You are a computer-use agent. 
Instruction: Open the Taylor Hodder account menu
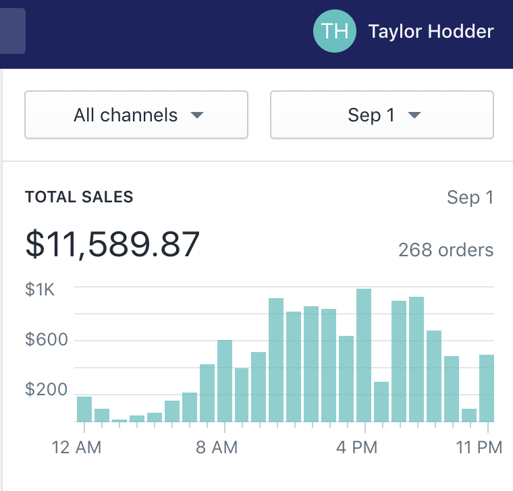coord(431,31)
